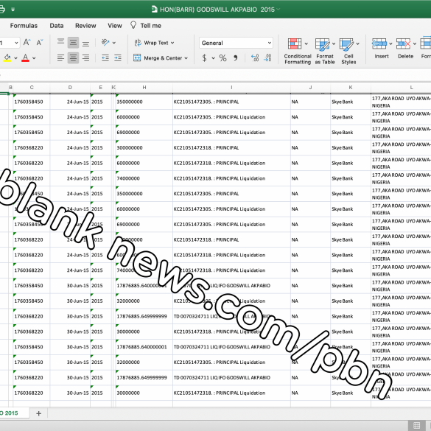Open Delete dropdown arrow
This screenshot has width=431, height=431.
click(x=415, y=44)
